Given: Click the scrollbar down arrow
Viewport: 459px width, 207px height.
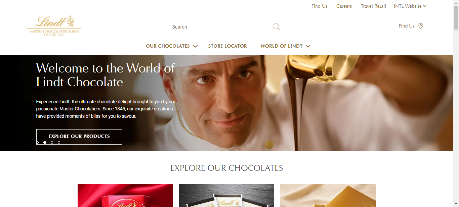Looking at the screenshot, I should point(456,204).
